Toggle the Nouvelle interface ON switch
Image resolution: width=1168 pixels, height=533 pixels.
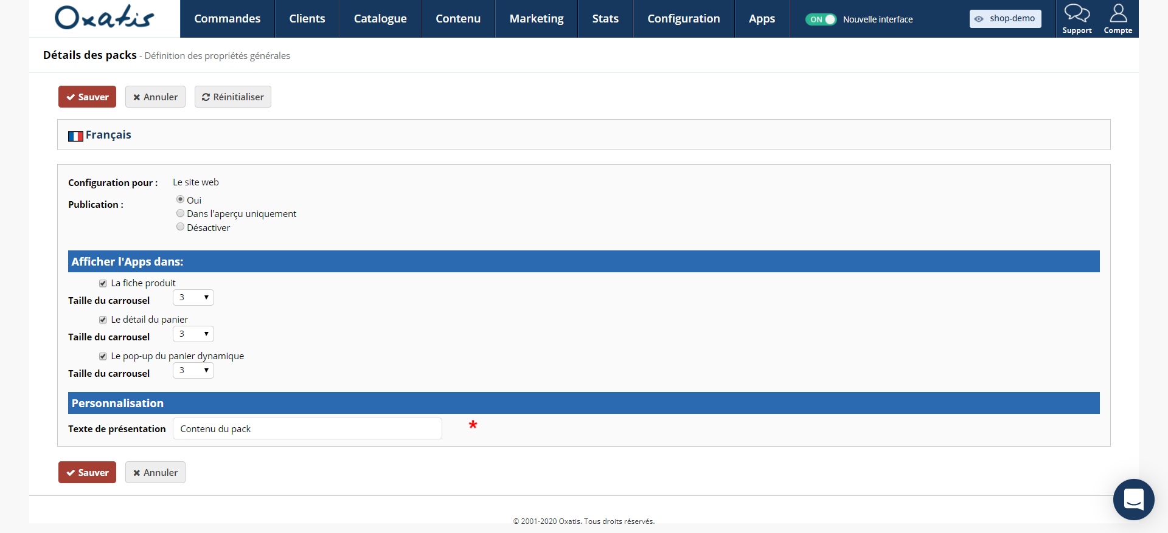[x=821, y=19]
